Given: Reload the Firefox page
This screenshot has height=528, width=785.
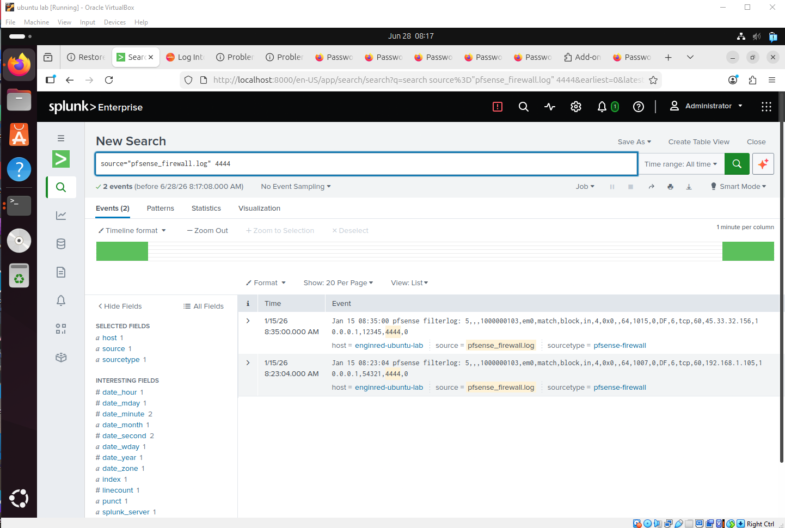Looking at the screenshot, I should pos(109,80).
